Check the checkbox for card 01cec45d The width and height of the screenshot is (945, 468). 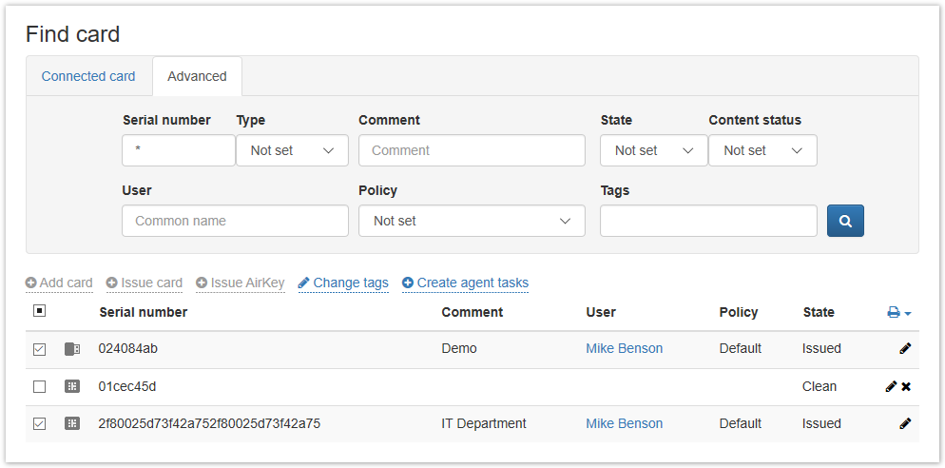pos(39,386)
